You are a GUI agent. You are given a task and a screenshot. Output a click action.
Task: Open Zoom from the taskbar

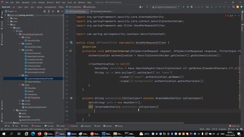click(72, 134)
